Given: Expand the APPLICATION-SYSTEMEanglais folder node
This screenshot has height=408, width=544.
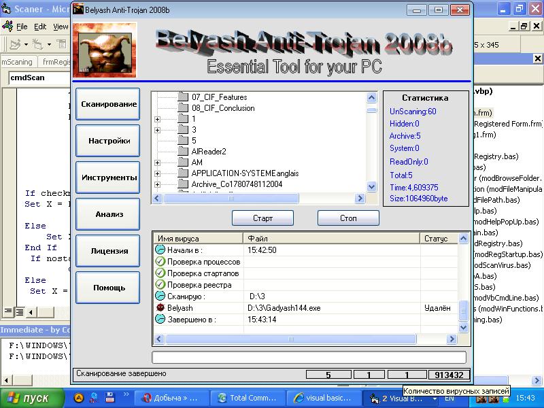Looking at the screenshot, I should click(158, 173).
